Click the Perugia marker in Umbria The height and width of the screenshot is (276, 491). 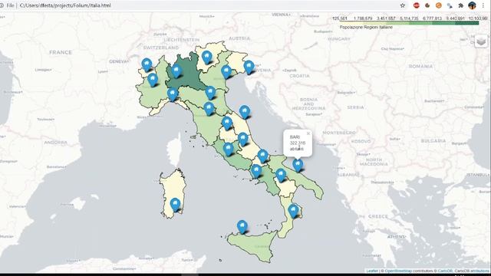pyautogui.click(x=227, y=123)
